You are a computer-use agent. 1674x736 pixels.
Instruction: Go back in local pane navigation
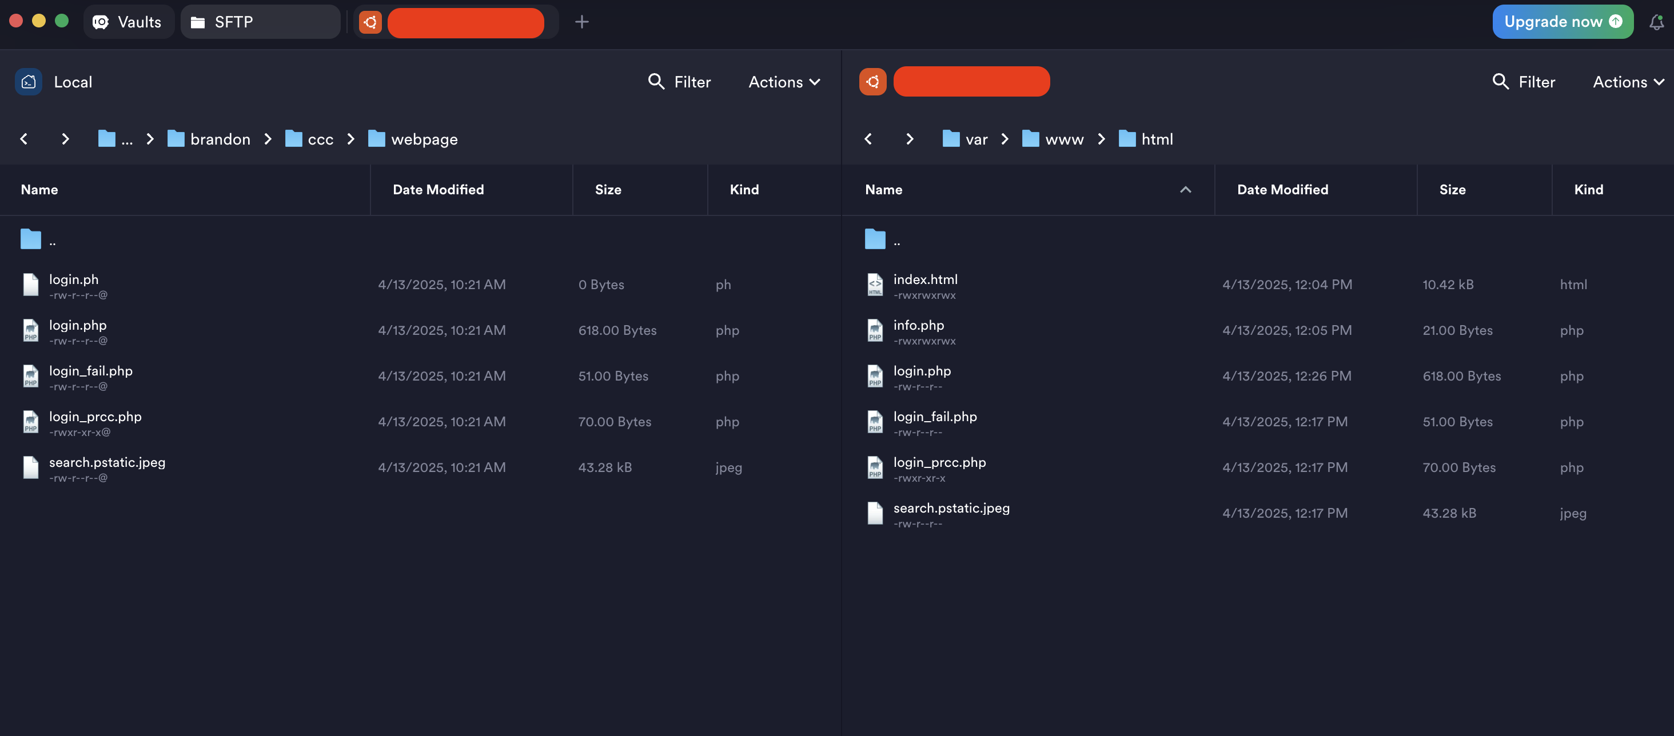(x=24, y=139)
